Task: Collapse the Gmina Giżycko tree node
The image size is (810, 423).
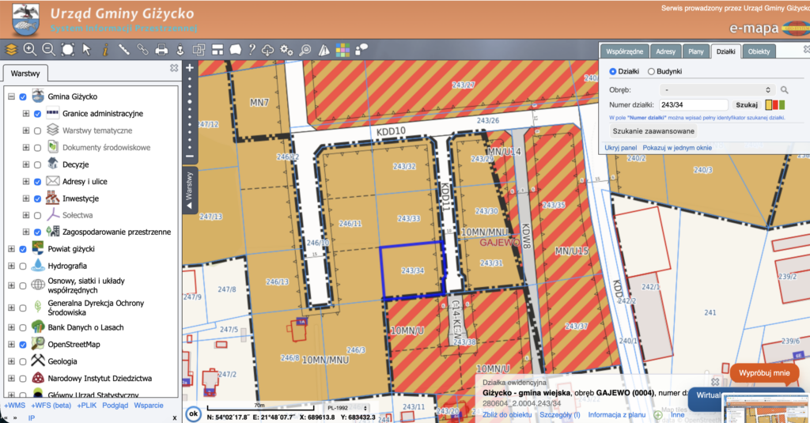Action: [11, 96]
